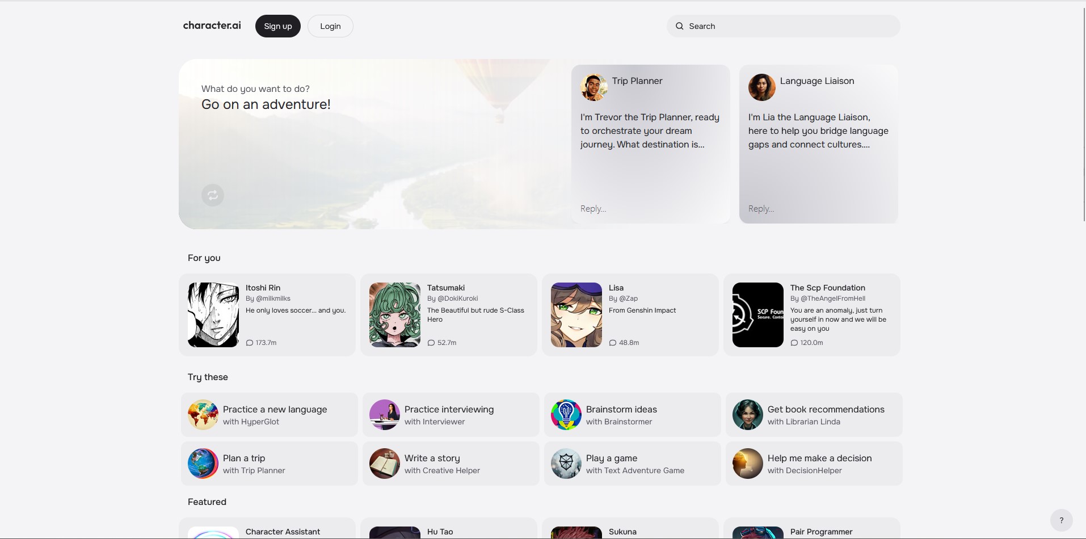1086x539 pixels.
Task: Refresh the adventure suggestion with shuffle icon
Action: 213,195
